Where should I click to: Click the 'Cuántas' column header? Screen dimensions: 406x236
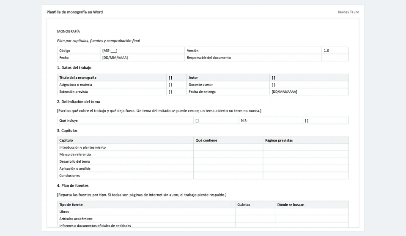255,204
